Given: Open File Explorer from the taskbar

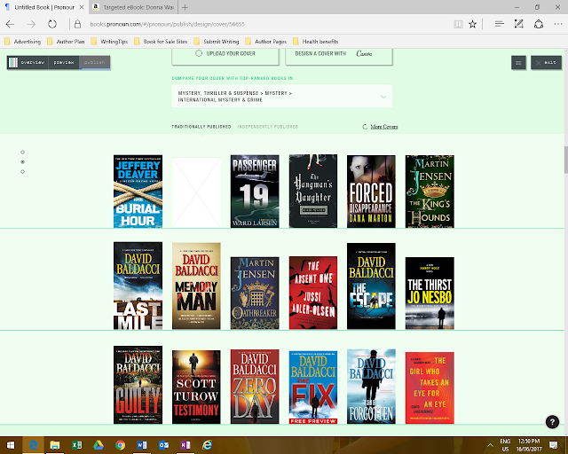Looking at the screenshot, I should 55,444.
